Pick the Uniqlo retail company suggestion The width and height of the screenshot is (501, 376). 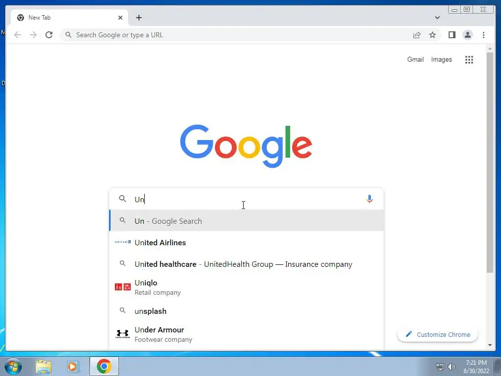click(x=247, y=287)
